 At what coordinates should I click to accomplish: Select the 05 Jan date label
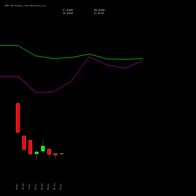coord(48,187)
